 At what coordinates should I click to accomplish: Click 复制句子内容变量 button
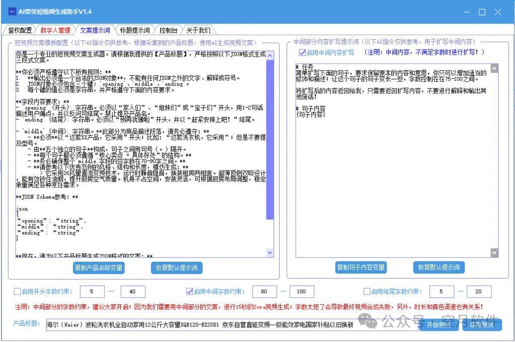[x=361, y=267]
